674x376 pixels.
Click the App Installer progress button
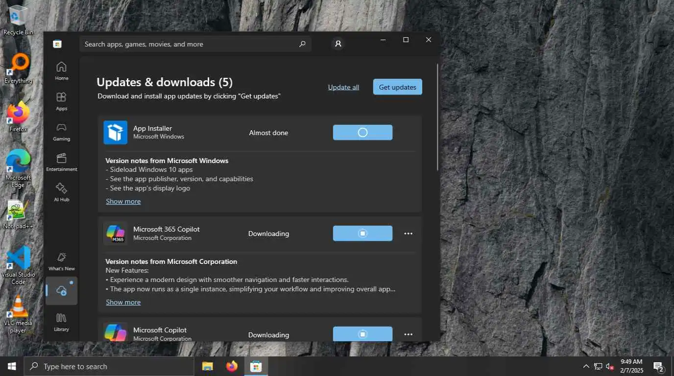coord(362,132)
